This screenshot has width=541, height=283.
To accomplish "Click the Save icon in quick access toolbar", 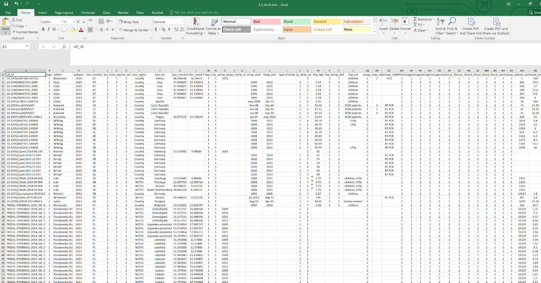I will coord(6,4).
